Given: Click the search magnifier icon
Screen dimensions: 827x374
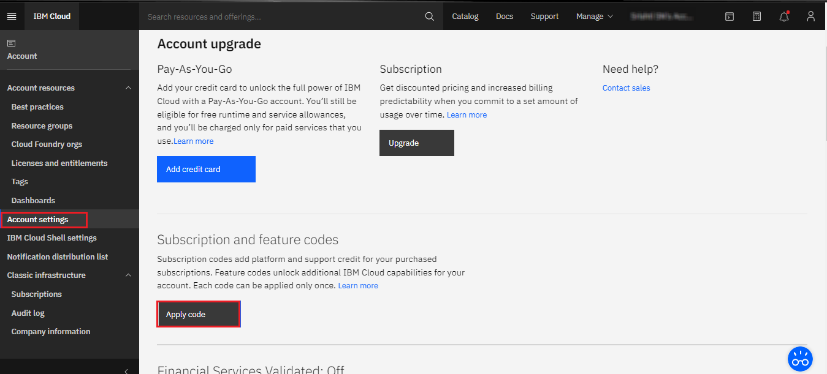Looking at the screenshot, I should point(430,17).
